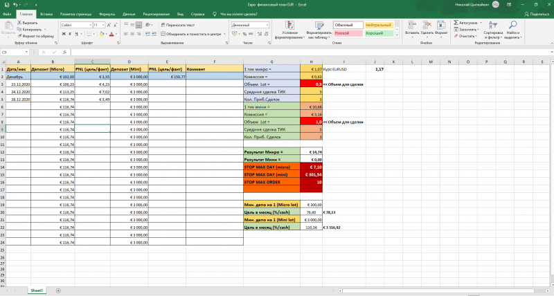
Task: Click the borders icon in the Шрифт group
Action: coord(89,34)
